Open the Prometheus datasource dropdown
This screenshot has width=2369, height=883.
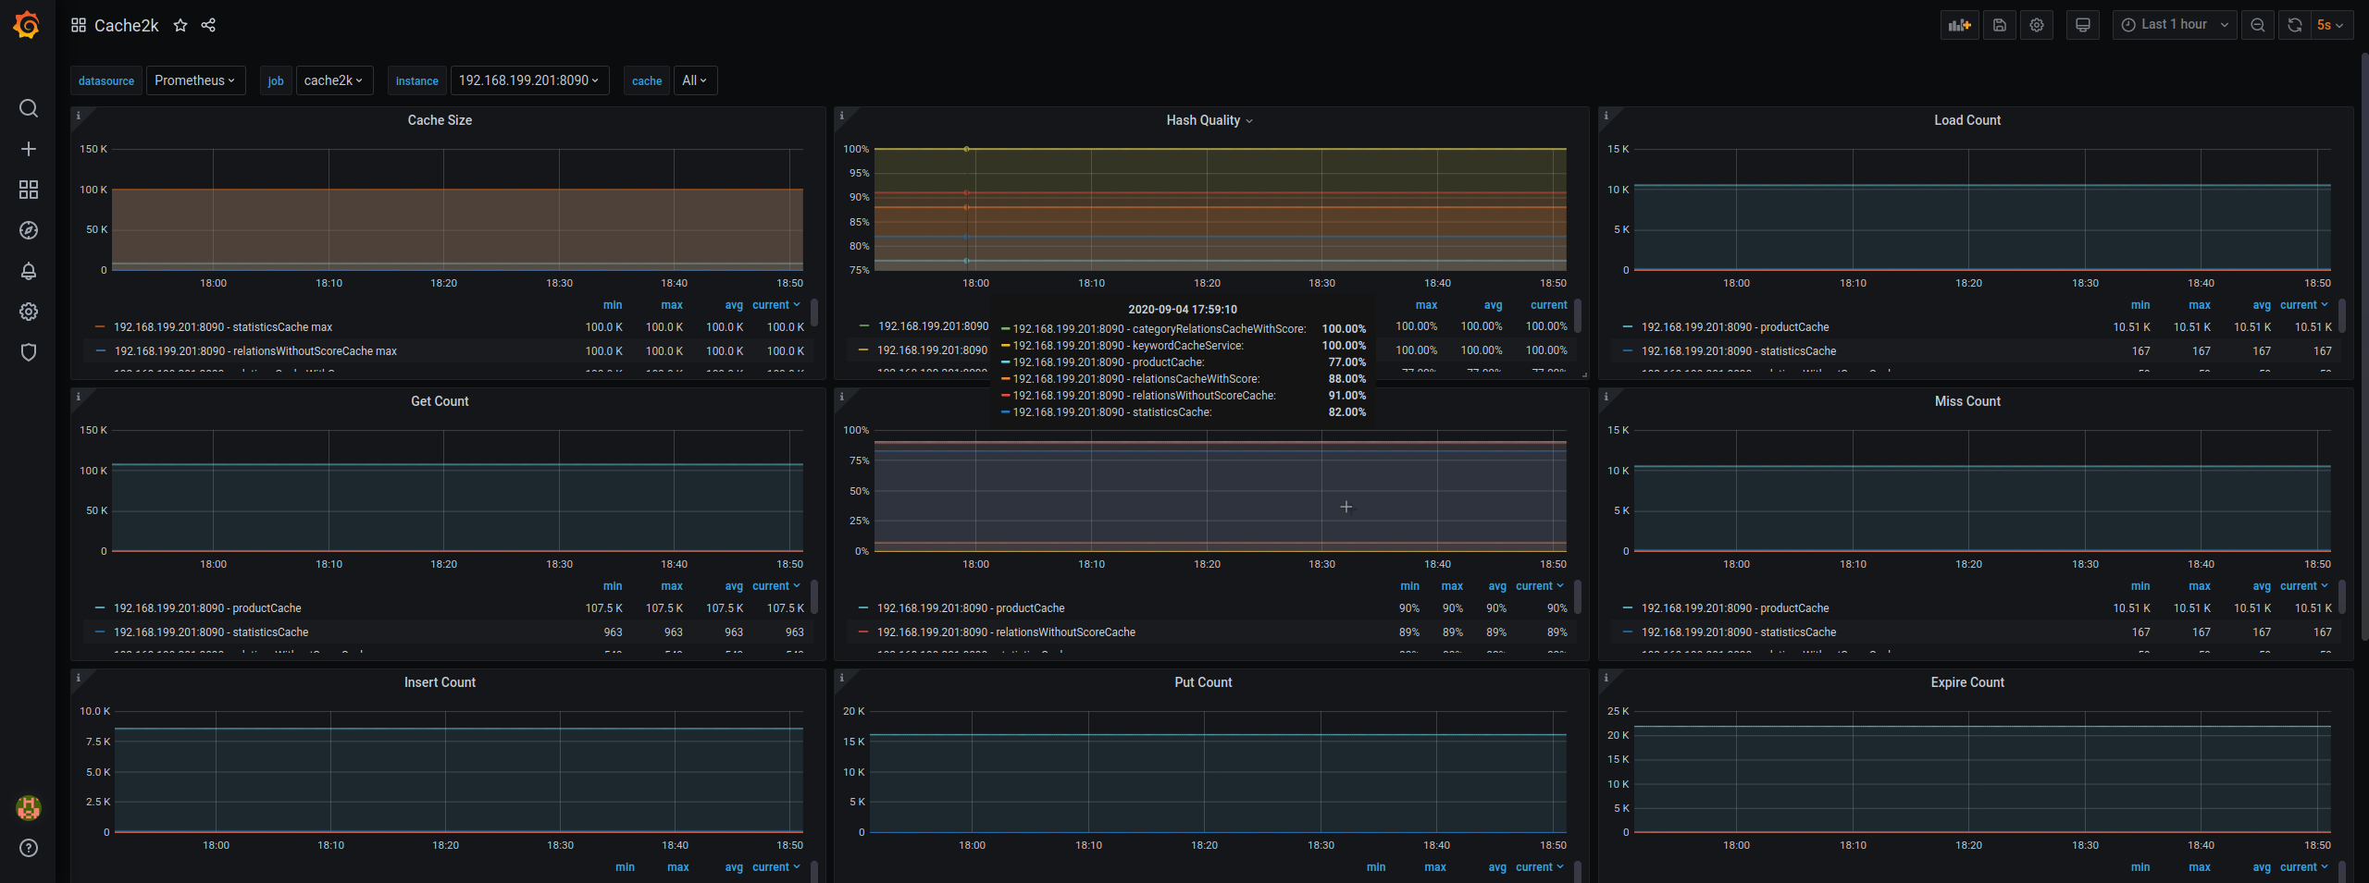tap(195, 80)
